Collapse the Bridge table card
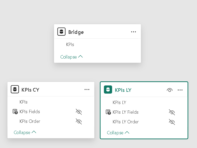Screen dimensions: 197x148 coord(72,57)
